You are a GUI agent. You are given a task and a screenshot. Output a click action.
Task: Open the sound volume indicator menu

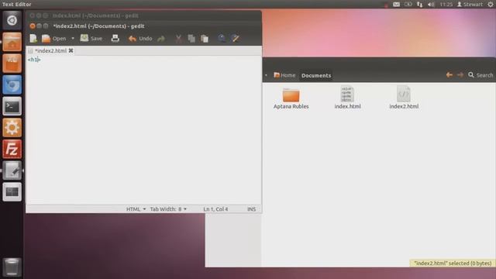coord(431,5)
